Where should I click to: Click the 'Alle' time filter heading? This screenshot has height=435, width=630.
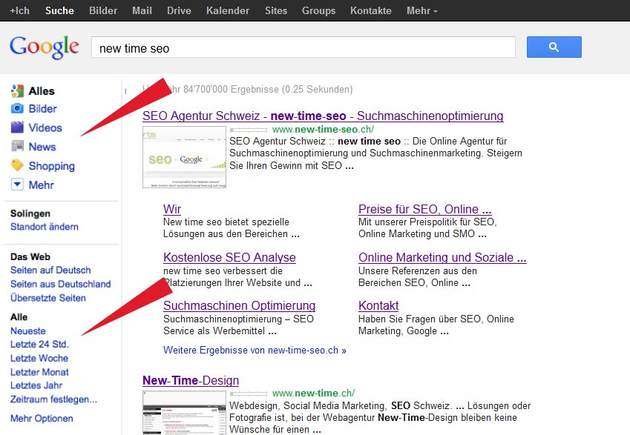coord(19,317)
